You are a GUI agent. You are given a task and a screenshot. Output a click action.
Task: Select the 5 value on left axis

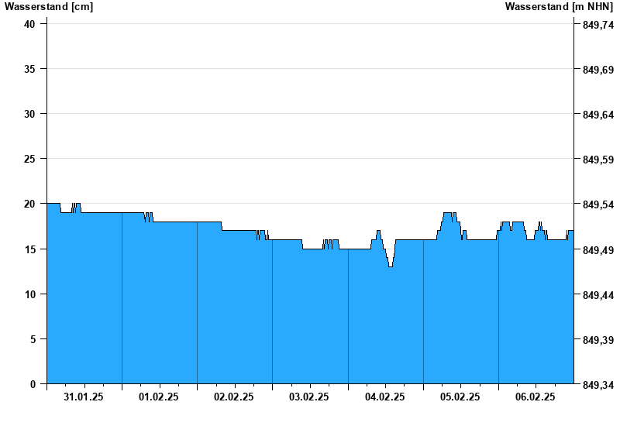click(33, 339)
